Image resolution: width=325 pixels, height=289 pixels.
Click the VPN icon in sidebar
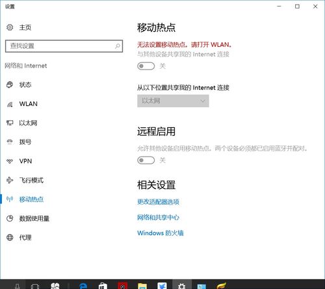point(10,161)
